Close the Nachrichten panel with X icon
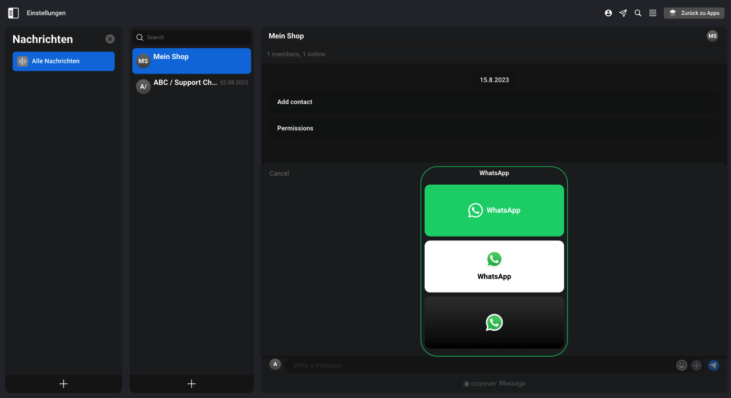The image size is (731, 398). [110, 39]
